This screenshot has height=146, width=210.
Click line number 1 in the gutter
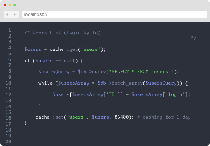(10, 30)
